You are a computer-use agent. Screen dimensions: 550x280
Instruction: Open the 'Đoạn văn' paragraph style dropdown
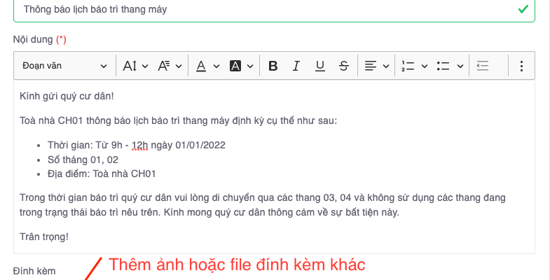coord(64,66)
